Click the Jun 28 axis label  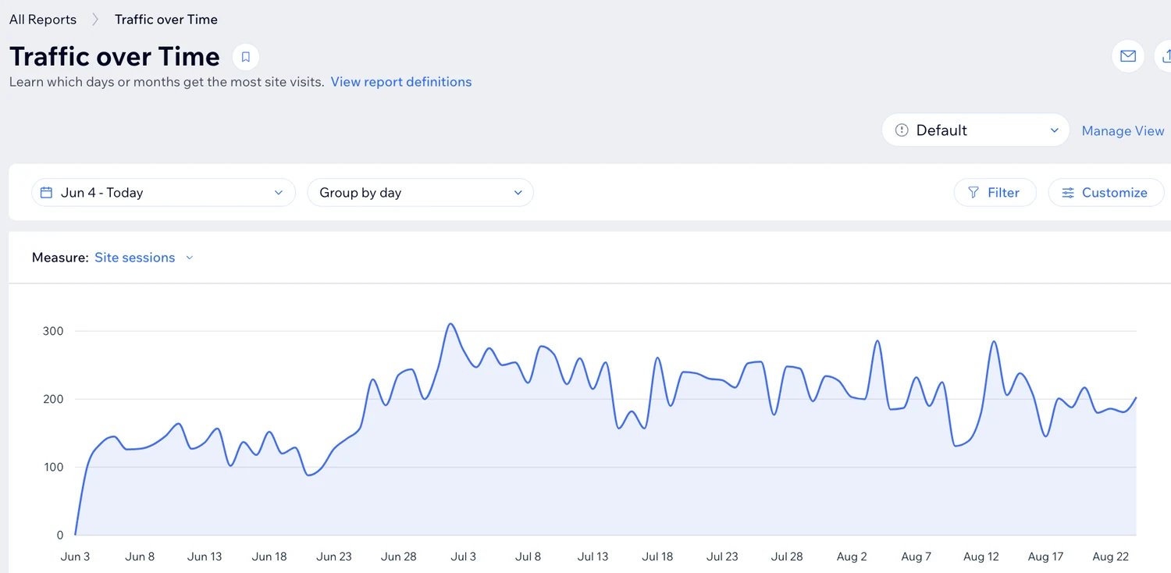pos(399,557)
